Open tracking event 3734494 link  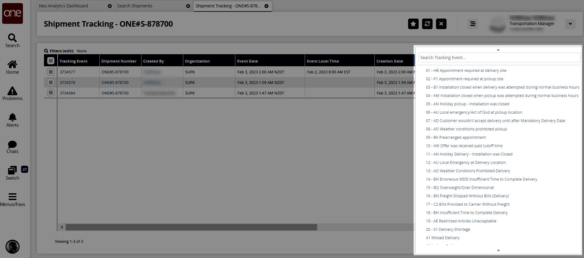tap(68, 93)
